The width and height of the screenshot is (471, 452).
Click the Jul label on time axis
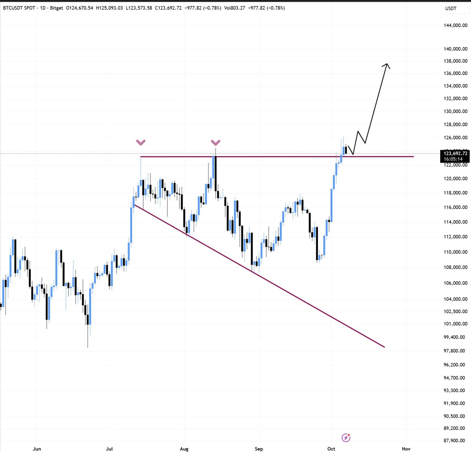109,449
